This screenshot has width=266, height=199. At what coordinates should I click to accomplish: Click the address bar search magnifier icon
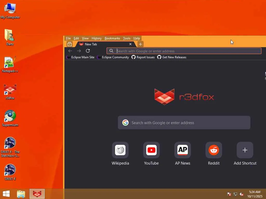coord(111,51)
